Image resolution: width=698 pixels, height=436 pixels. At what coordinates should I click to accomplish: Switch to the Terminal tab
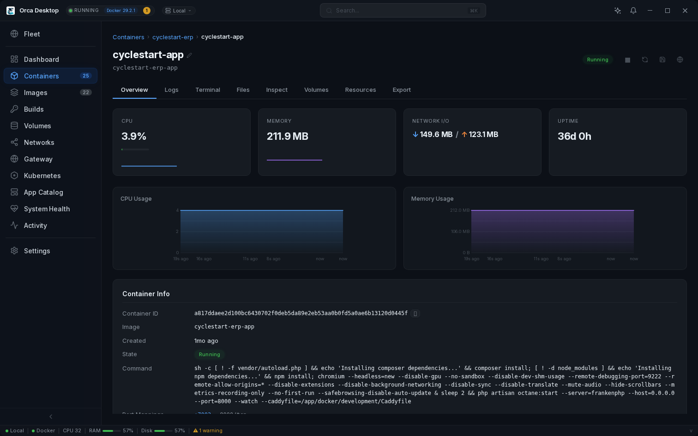pyautogui.click(x=208, y=90)
